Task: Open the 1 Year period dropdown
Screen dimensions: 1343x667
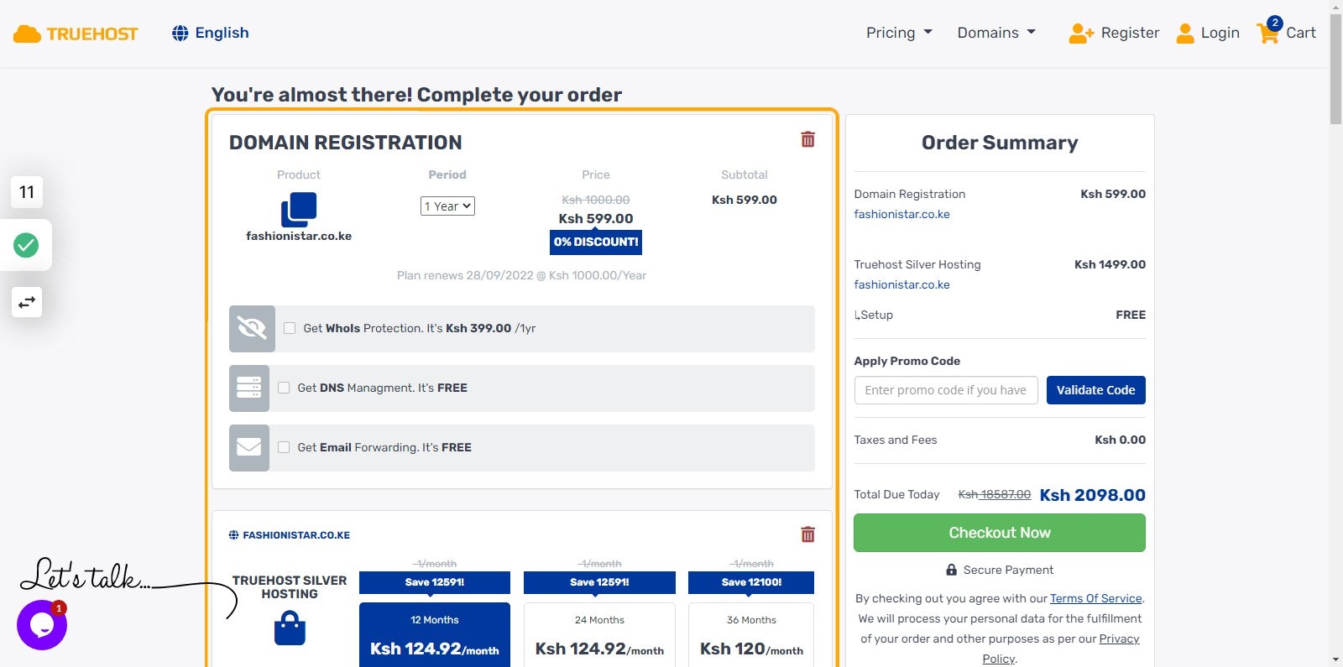Action: [x=447, y=206]
